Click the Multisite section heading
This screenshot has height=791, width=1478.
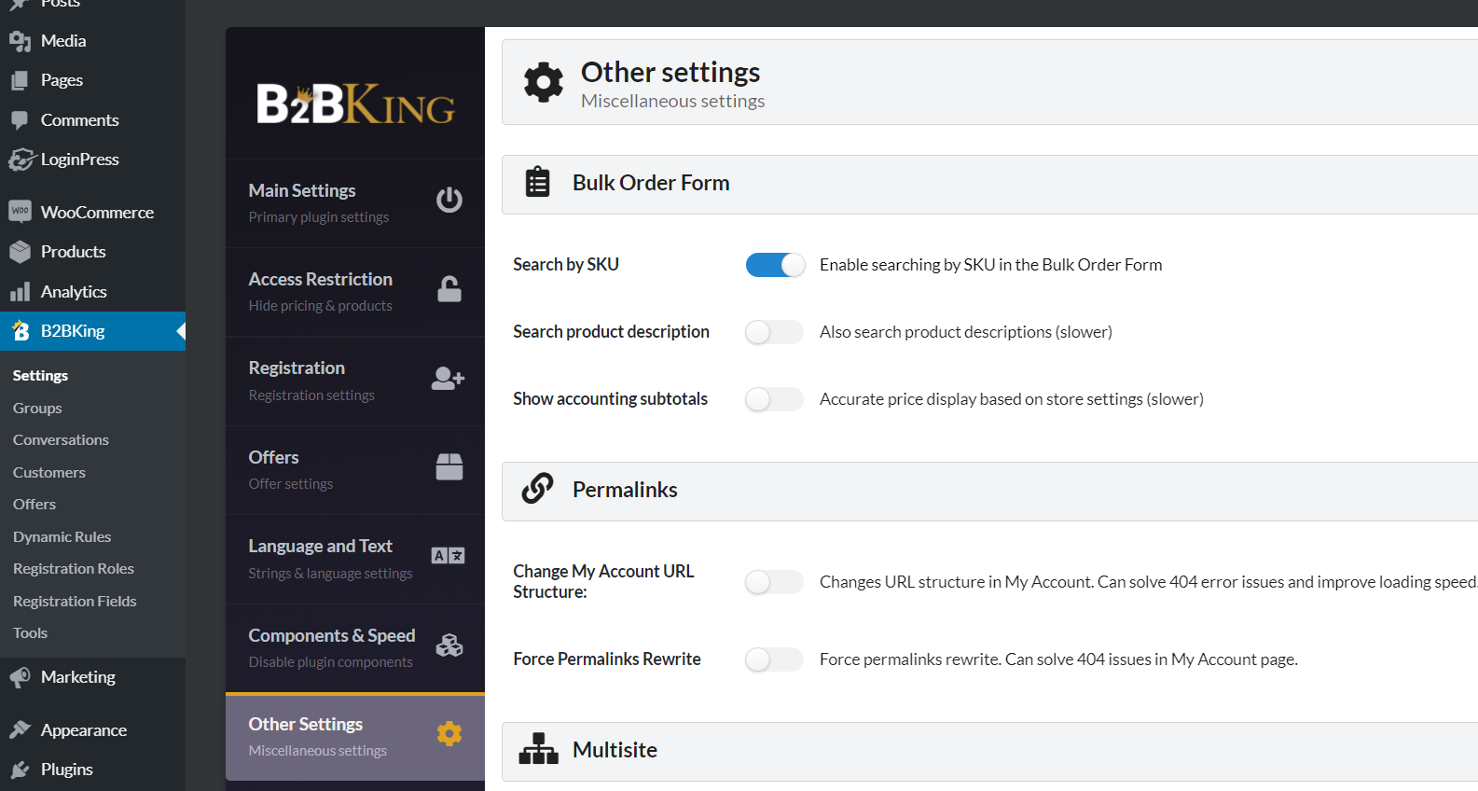tap(615, 750)
